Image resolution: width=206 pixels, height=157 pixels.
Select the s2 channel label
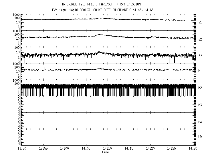tap(200, 39)
